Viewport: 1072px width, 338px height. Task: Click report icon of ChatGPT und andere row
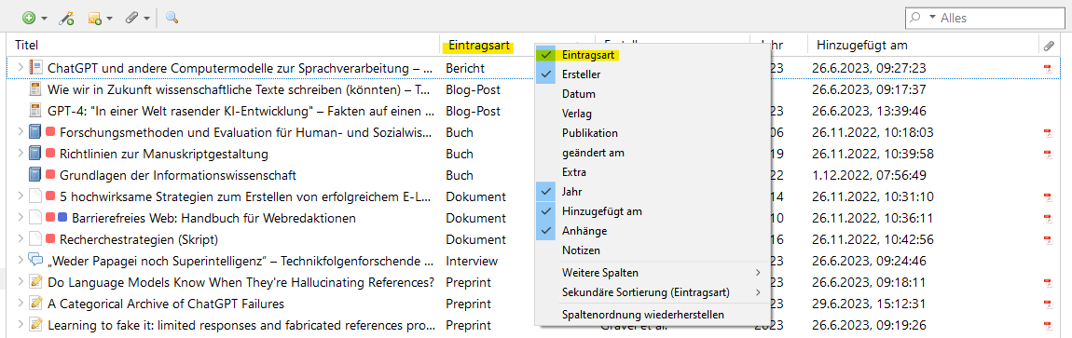(35, 68)
